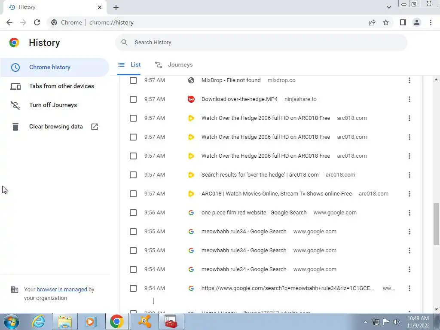Open Avast icon in taskbar
Image resolution: width=440 pixels, height=330 pixels.
(145, 321)
